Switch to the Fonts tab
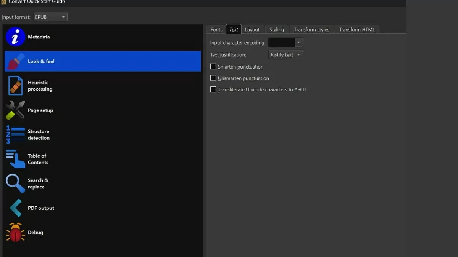This screenshot has width=458, height=257. pos(216,30)
